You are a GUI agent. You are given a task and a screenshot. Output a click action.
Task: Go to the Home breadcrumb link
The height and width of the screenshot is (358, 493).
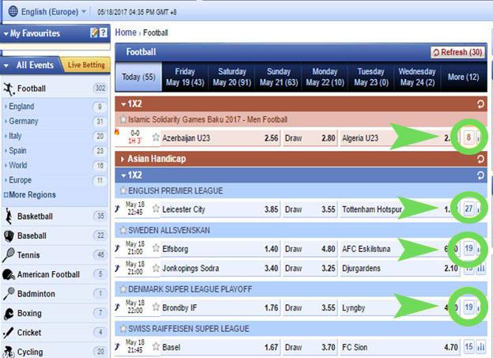[126, 32]
